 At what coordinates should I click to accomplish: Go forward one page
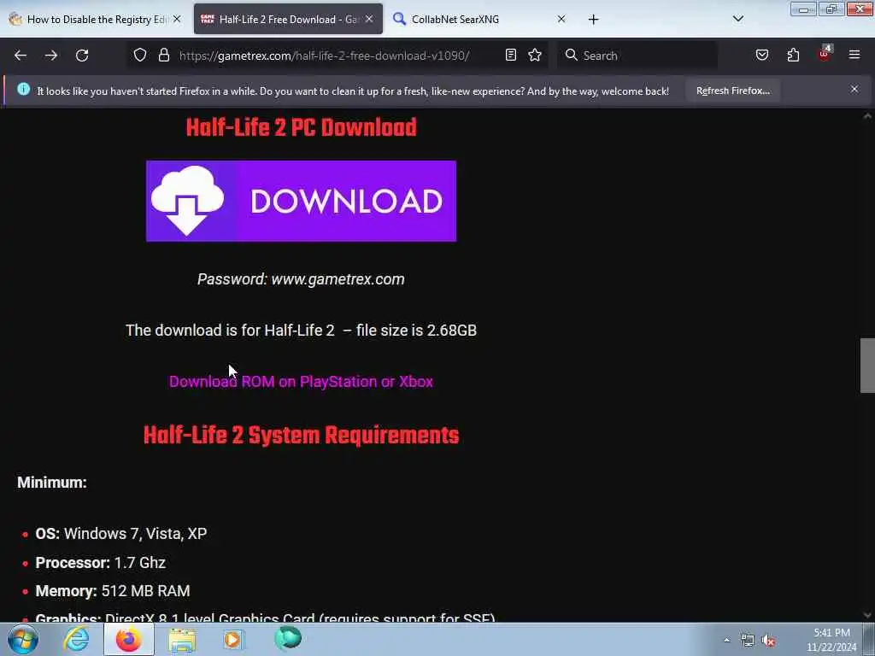point(51,56)
